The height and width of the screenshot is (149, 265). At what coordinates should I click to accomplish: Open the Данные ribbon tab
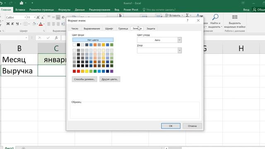point(79,10)
